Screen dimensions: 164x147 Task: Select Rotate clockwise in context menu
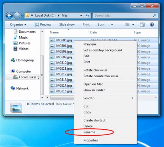click(x=95, y=70)
